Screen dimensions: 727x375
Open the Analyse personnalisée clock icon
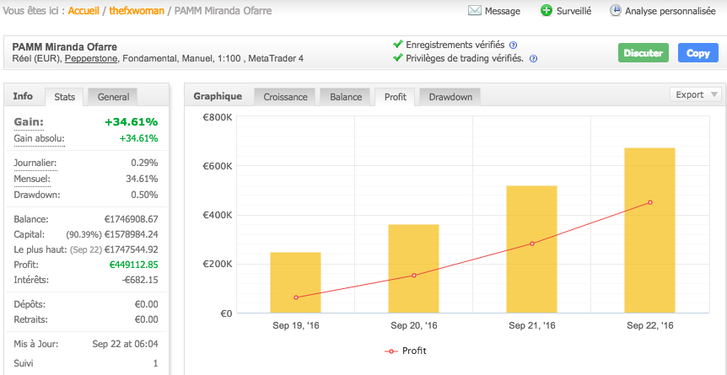pos(616,11)
